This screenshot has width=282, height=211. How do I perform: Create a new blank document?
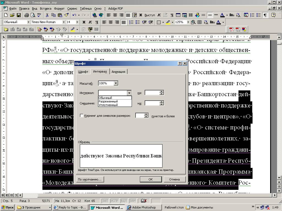point(6,15)
